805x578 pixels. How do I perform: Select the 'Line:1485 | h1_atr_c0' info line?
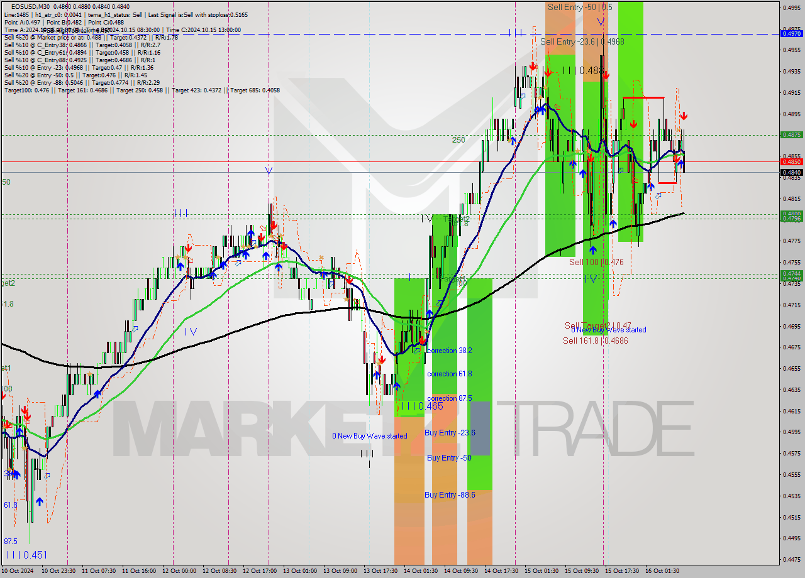[126, 14]
